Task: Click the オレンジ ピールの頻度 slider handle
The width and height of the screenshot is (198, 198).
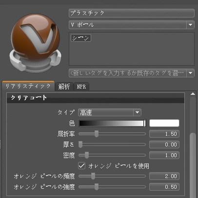Action: pos(93,176)
